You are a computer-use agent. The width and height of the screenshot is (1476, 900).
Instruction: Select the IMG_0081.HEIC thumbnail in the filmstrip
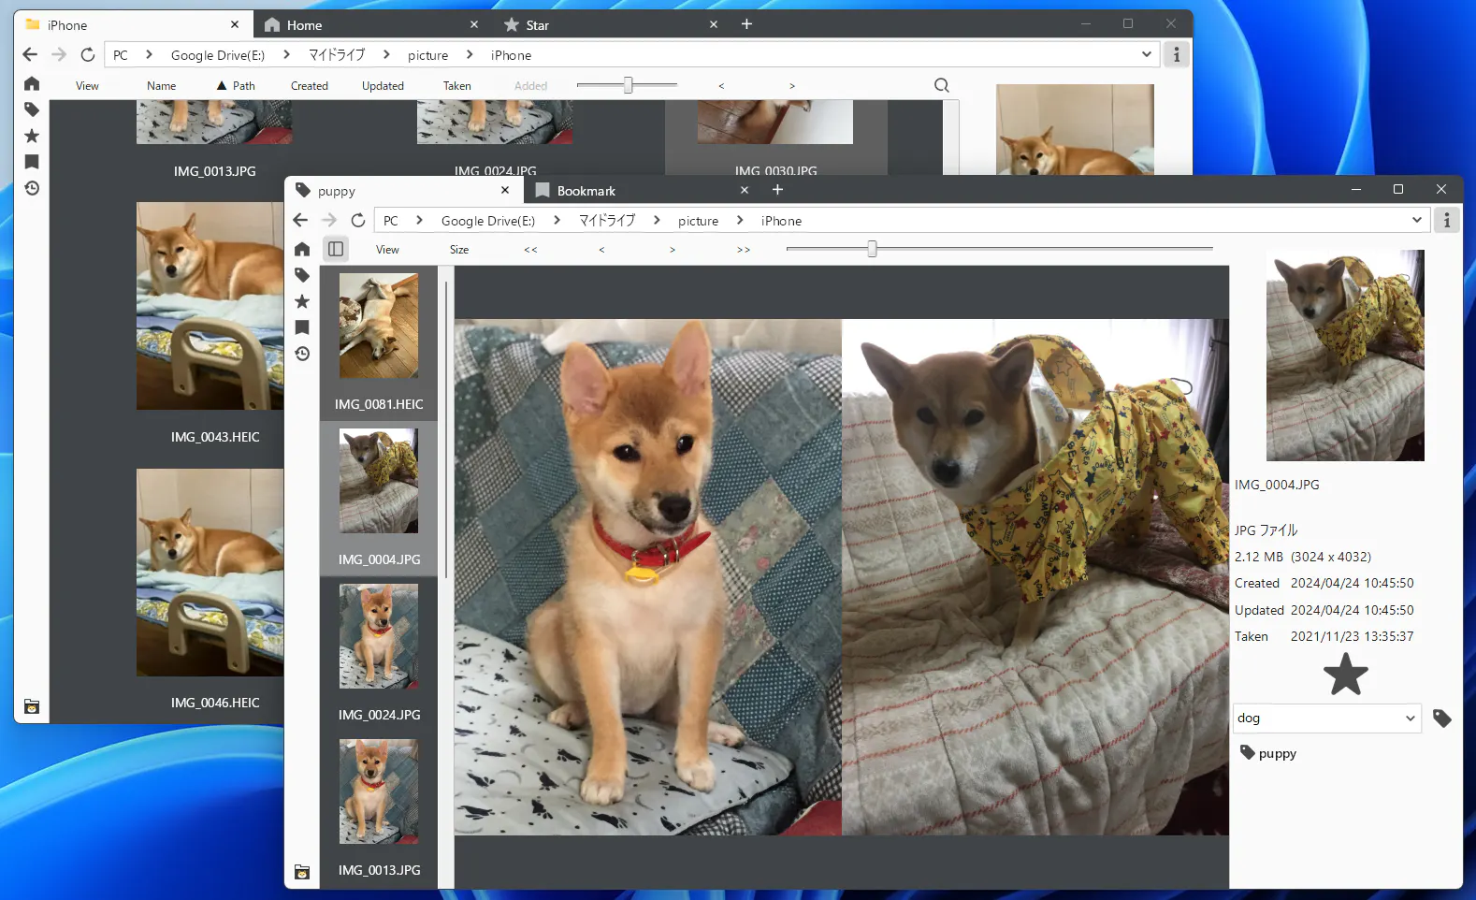[379, 342]
